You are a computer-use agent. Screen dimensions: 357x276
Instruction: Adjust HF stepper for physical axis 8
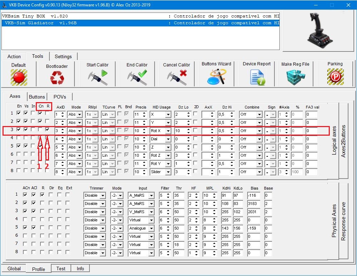coord(196,253)
